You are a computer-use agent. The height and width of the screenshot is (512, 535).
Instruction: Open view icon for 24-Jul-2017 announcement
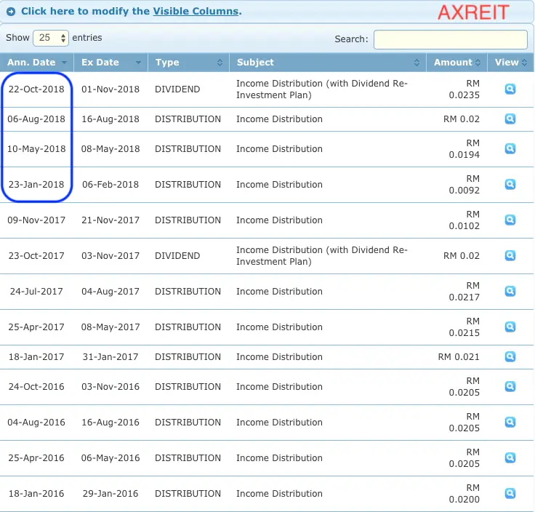(x=510, y=291)
